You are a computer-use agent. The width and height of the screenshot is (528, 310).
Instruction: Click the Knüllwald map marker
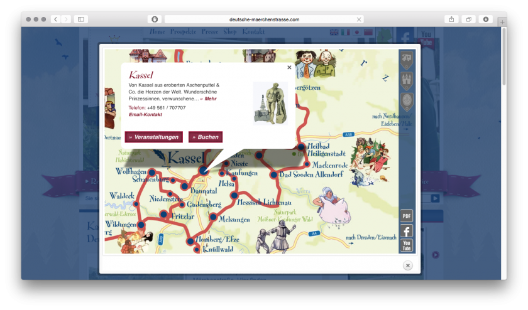tap(197, 250)
